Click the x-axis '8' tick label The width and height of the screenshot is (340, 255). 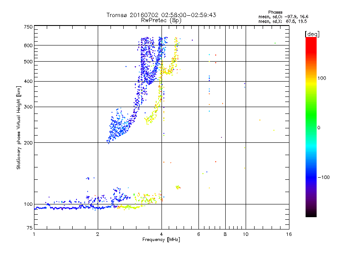225,234
